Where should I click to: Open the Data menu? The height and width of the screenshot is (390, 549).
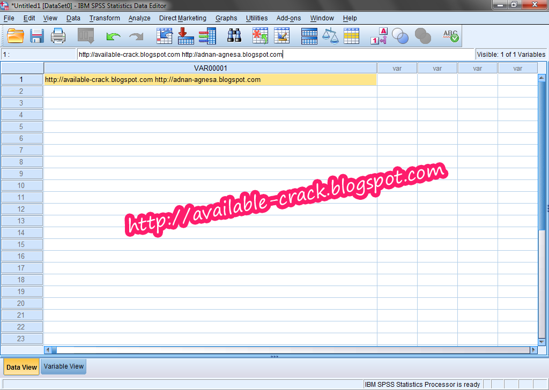pos(73,18)
